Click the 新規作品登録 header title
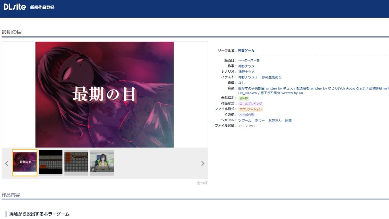Image resolution: width=389 pixels, height=219 pixels. coord(42,7)
